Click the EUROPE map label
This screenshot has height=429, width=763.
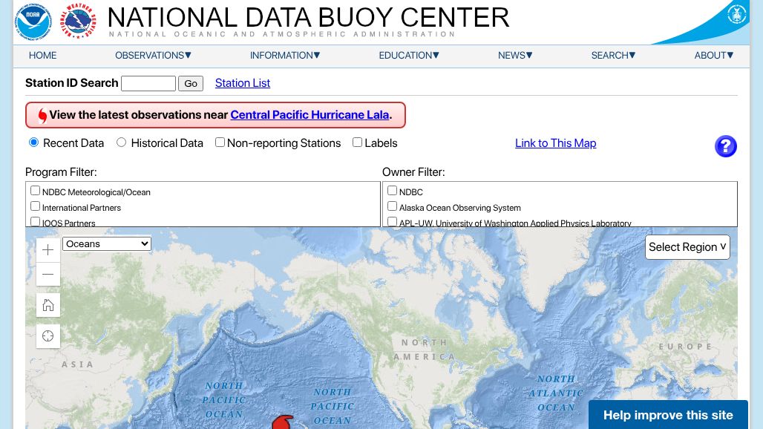point(686,347)
